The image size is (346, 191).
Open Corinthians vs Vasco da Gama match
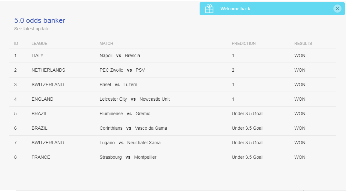click(x=133, y=128)
